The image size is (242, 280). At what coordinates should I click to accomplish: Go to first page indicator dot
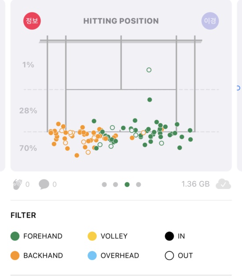(x=104, y=184)
